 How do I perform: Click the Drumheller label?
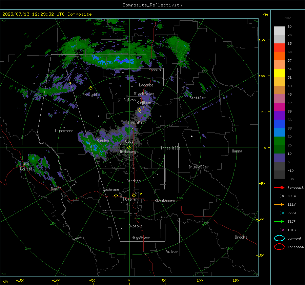(x=199, y=167)
